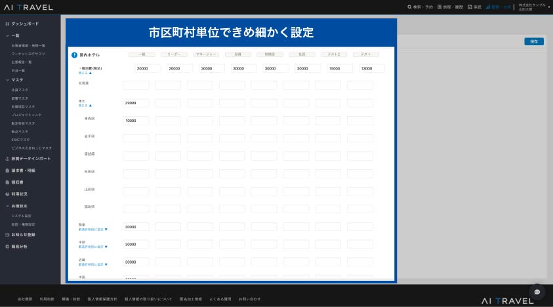
Task: Open 個人情報保護方針 footer link
Action: pos(102,299)
